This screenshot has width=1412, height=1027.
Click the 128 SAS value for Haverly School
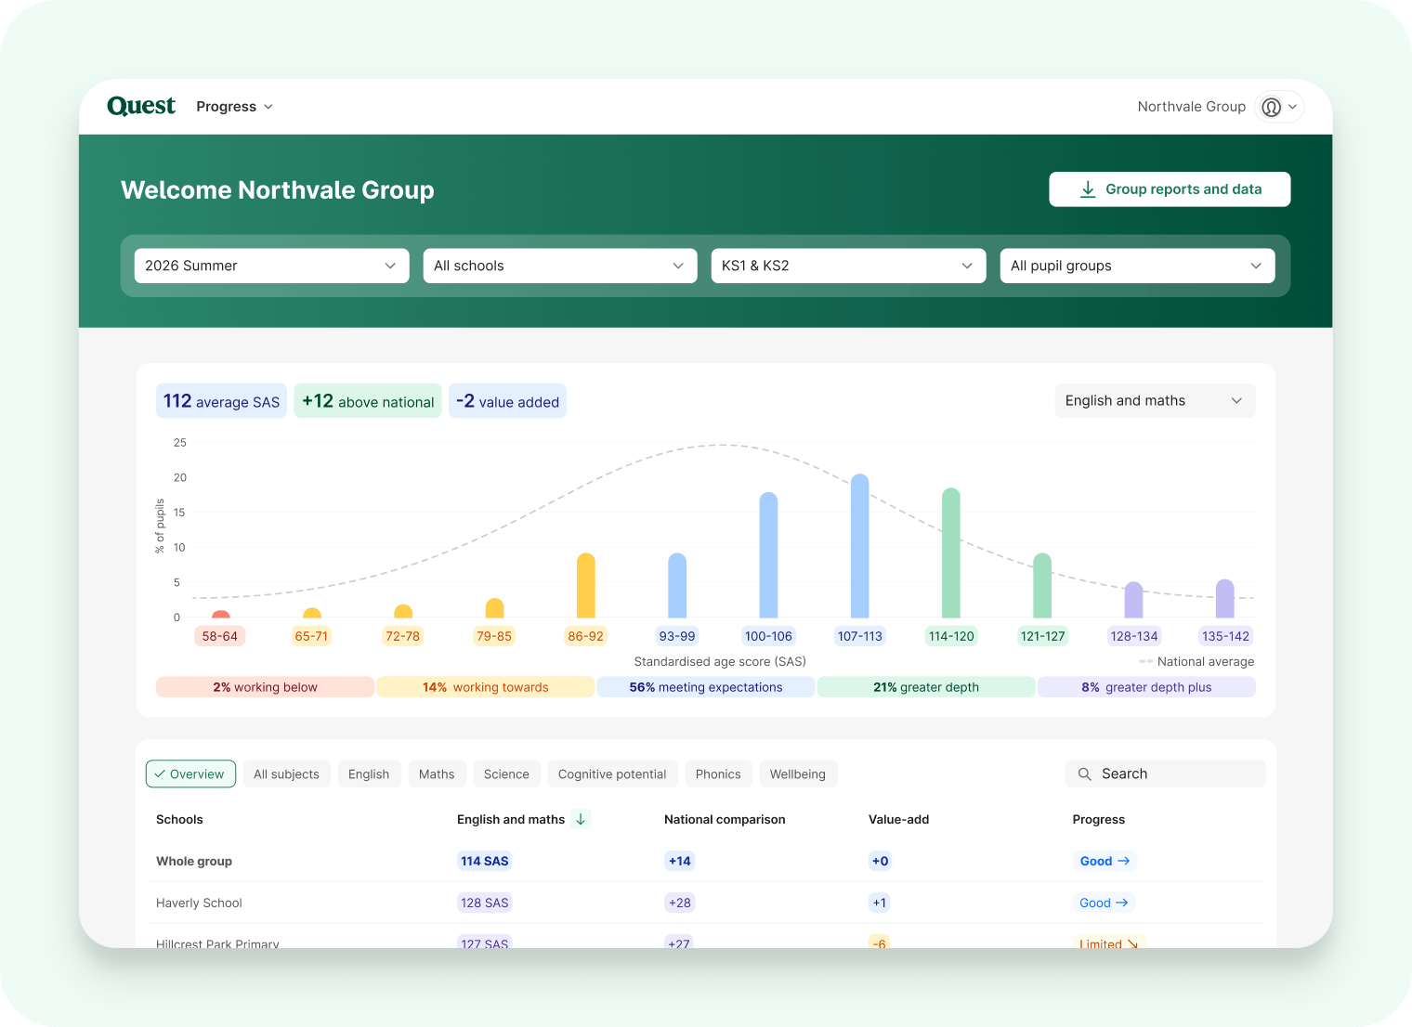pos(485,903)
